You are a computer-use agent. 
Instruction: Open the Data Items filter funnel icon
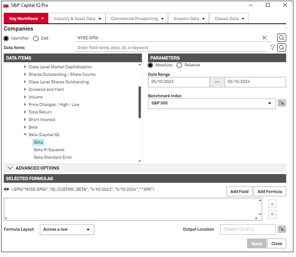click(273, 47)
